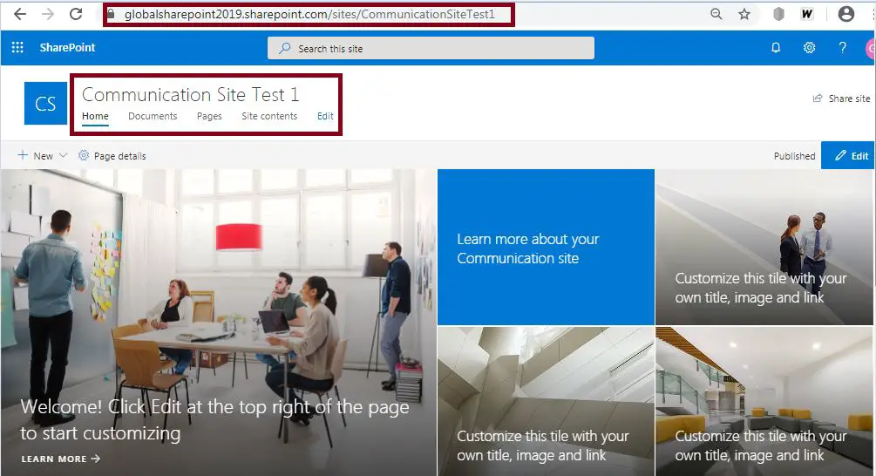The image size is (876, 476).
Task: Open Page details in command bar
Action: click(112, 156)
